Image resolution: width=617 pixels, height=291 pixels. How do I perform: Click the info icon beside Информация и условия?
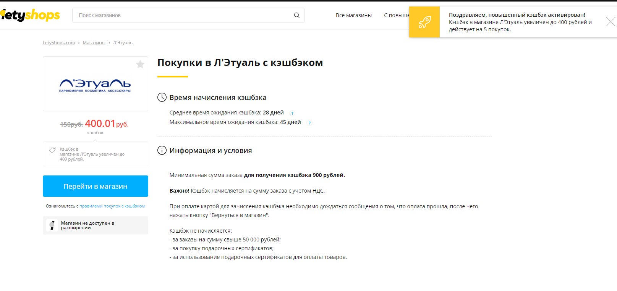pos(162,150)
